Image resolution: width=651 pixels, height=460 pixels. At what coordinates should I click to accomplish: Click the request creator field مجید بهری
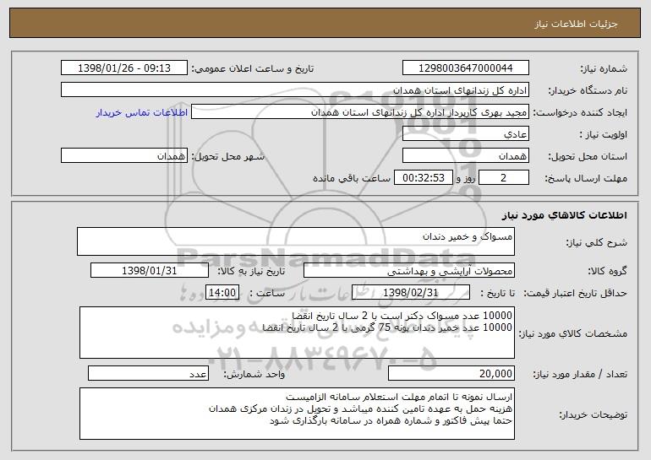[x=360, y=112]
